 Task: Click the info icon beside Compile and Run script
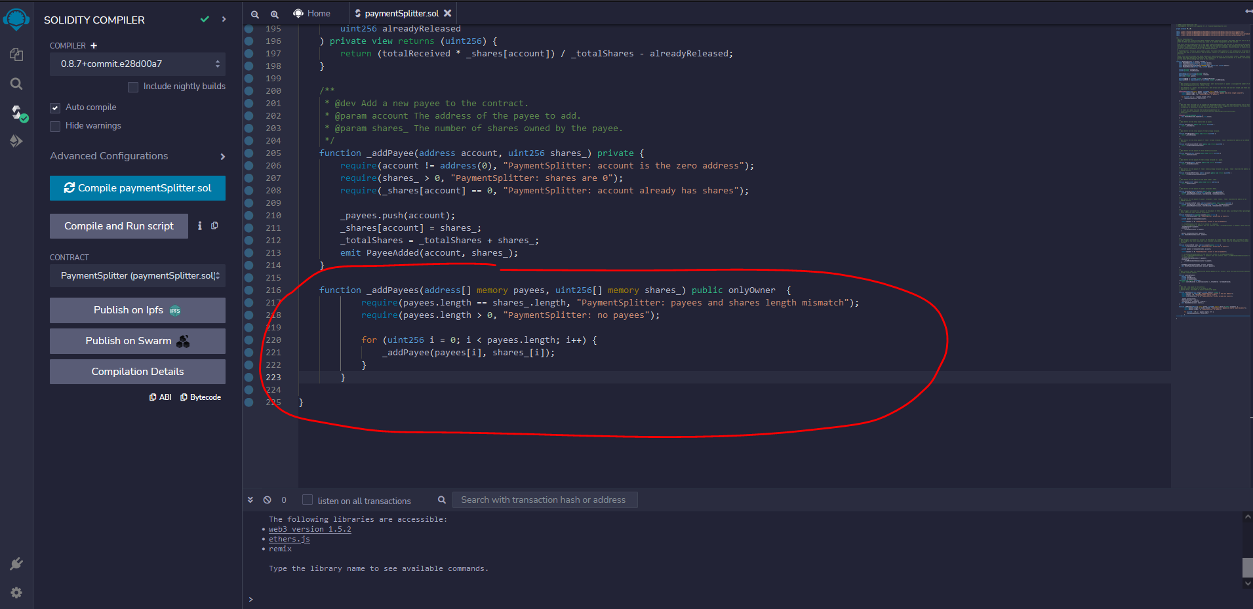coord(199,226)
